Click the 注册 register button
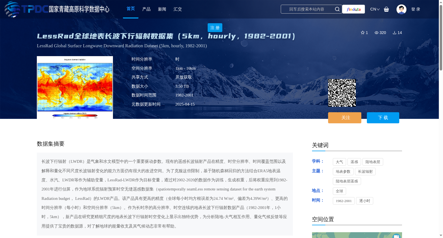The width and height of the screenshot is (443, 238). (215, 28)
